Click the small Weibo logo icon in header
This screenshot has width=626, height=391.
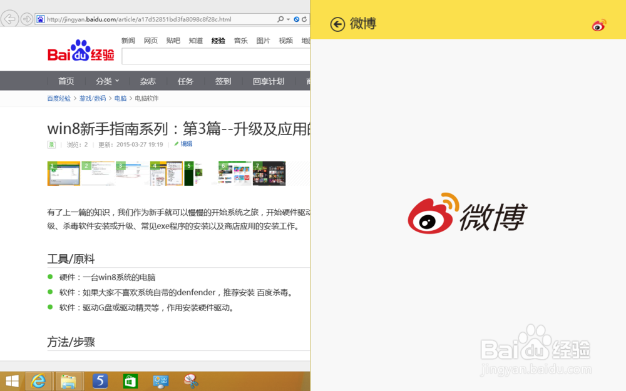pos(599,25)
